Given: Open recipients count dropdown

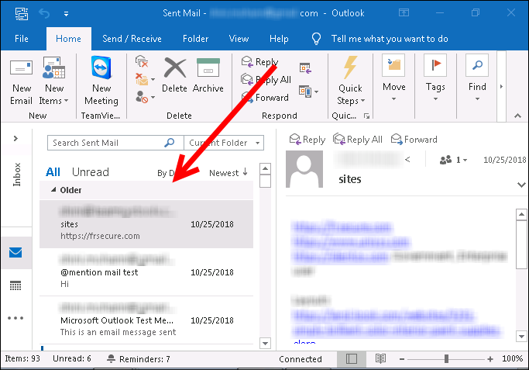Looking at the screenshot, I should click(453, 160).
